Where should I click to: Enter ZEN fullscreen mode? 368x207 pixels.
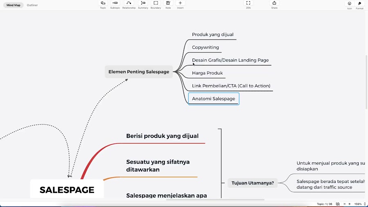pyautogui.click(x=248, y=4)
